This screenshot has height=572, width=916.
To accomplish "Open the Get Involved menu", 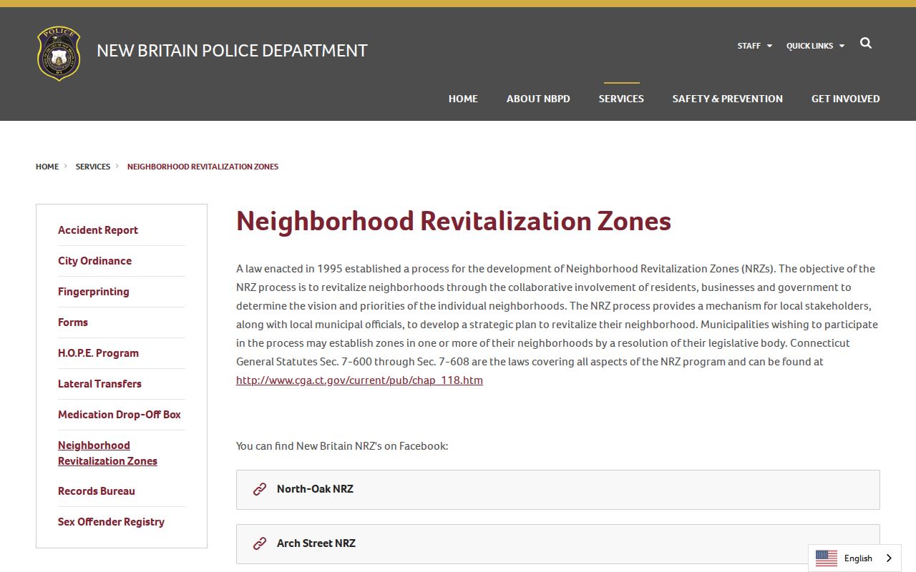I will coord(845,99).
